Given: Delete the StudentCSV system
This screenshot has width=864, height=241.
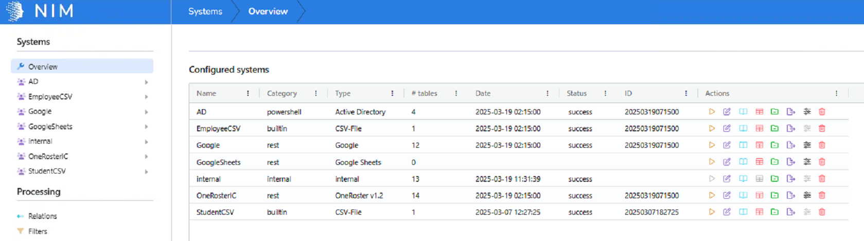Looking at the screenshot, I should click(x=822, y=212).
